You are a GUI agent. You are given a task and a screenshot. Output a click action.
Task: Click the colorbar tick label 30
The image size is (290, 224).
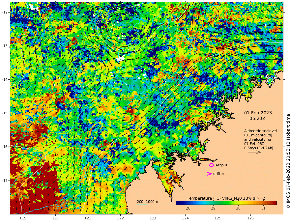(238, 208)
